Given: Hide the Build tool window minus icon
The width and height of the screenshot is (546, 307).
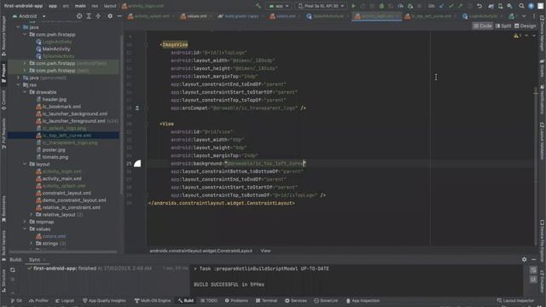Looking at the screenshot, I should point(533,259).
